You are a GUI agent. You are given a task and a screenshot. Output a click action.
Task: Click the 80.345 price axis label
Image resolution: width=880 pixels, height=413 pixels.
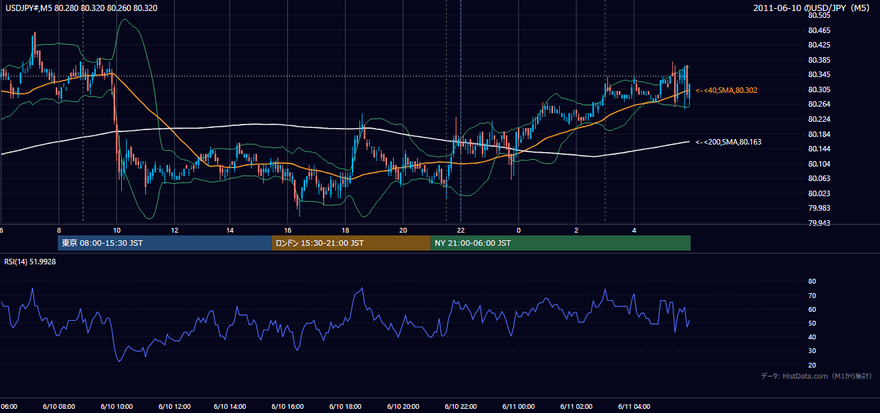point(819,74)
